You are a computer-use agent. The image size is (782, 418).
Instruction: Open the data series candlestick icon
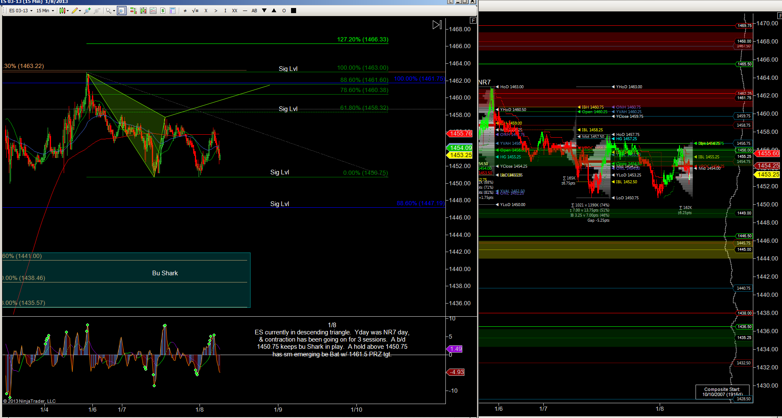(x=143, y=11)
